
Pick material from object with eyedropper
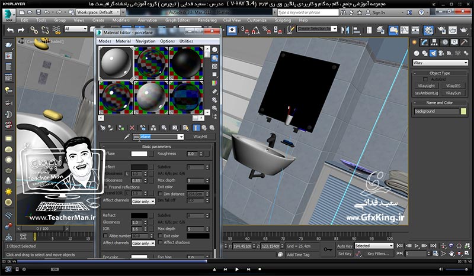(127, 137)
